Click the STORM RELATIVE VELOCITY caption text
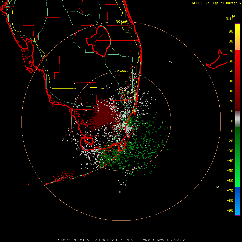Image resolution: width=242 pixels, height=242 pixels. pyautogui.click(x=86, y=240)
